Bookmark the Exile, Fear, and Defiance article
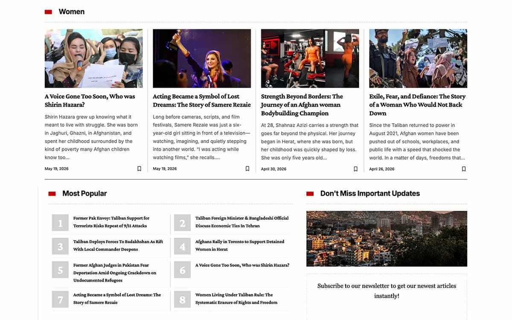 pyautogui.click(x=464, y=169)
